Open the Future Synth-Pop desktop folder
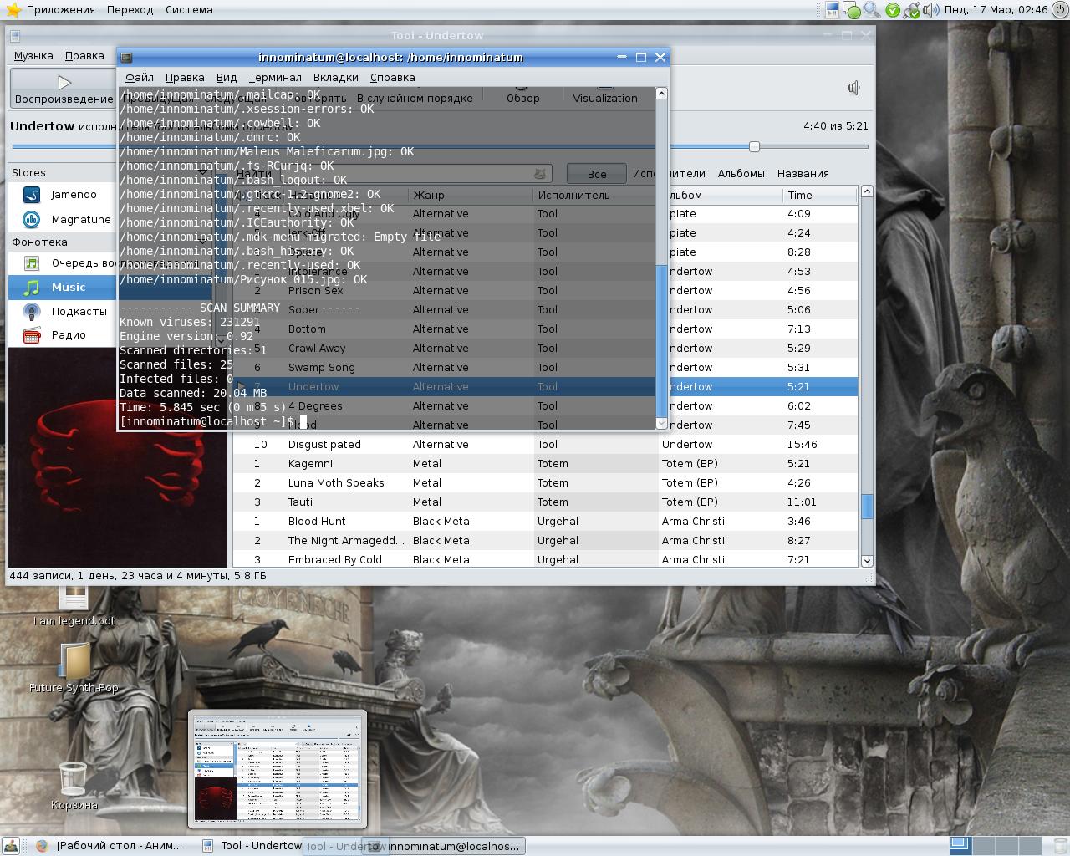Screen dimensions: 1070x856 [74, 669]
